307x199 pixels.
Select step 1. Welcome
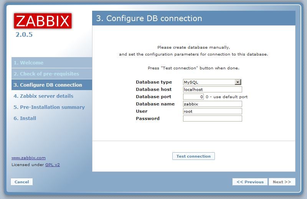(52, 62)
